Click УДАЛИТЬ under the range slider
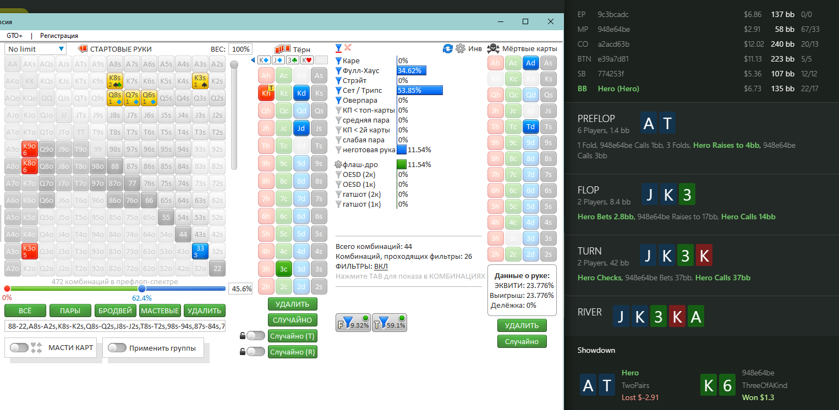This screenshot has height=410, width=839. (x=205, y=311)
